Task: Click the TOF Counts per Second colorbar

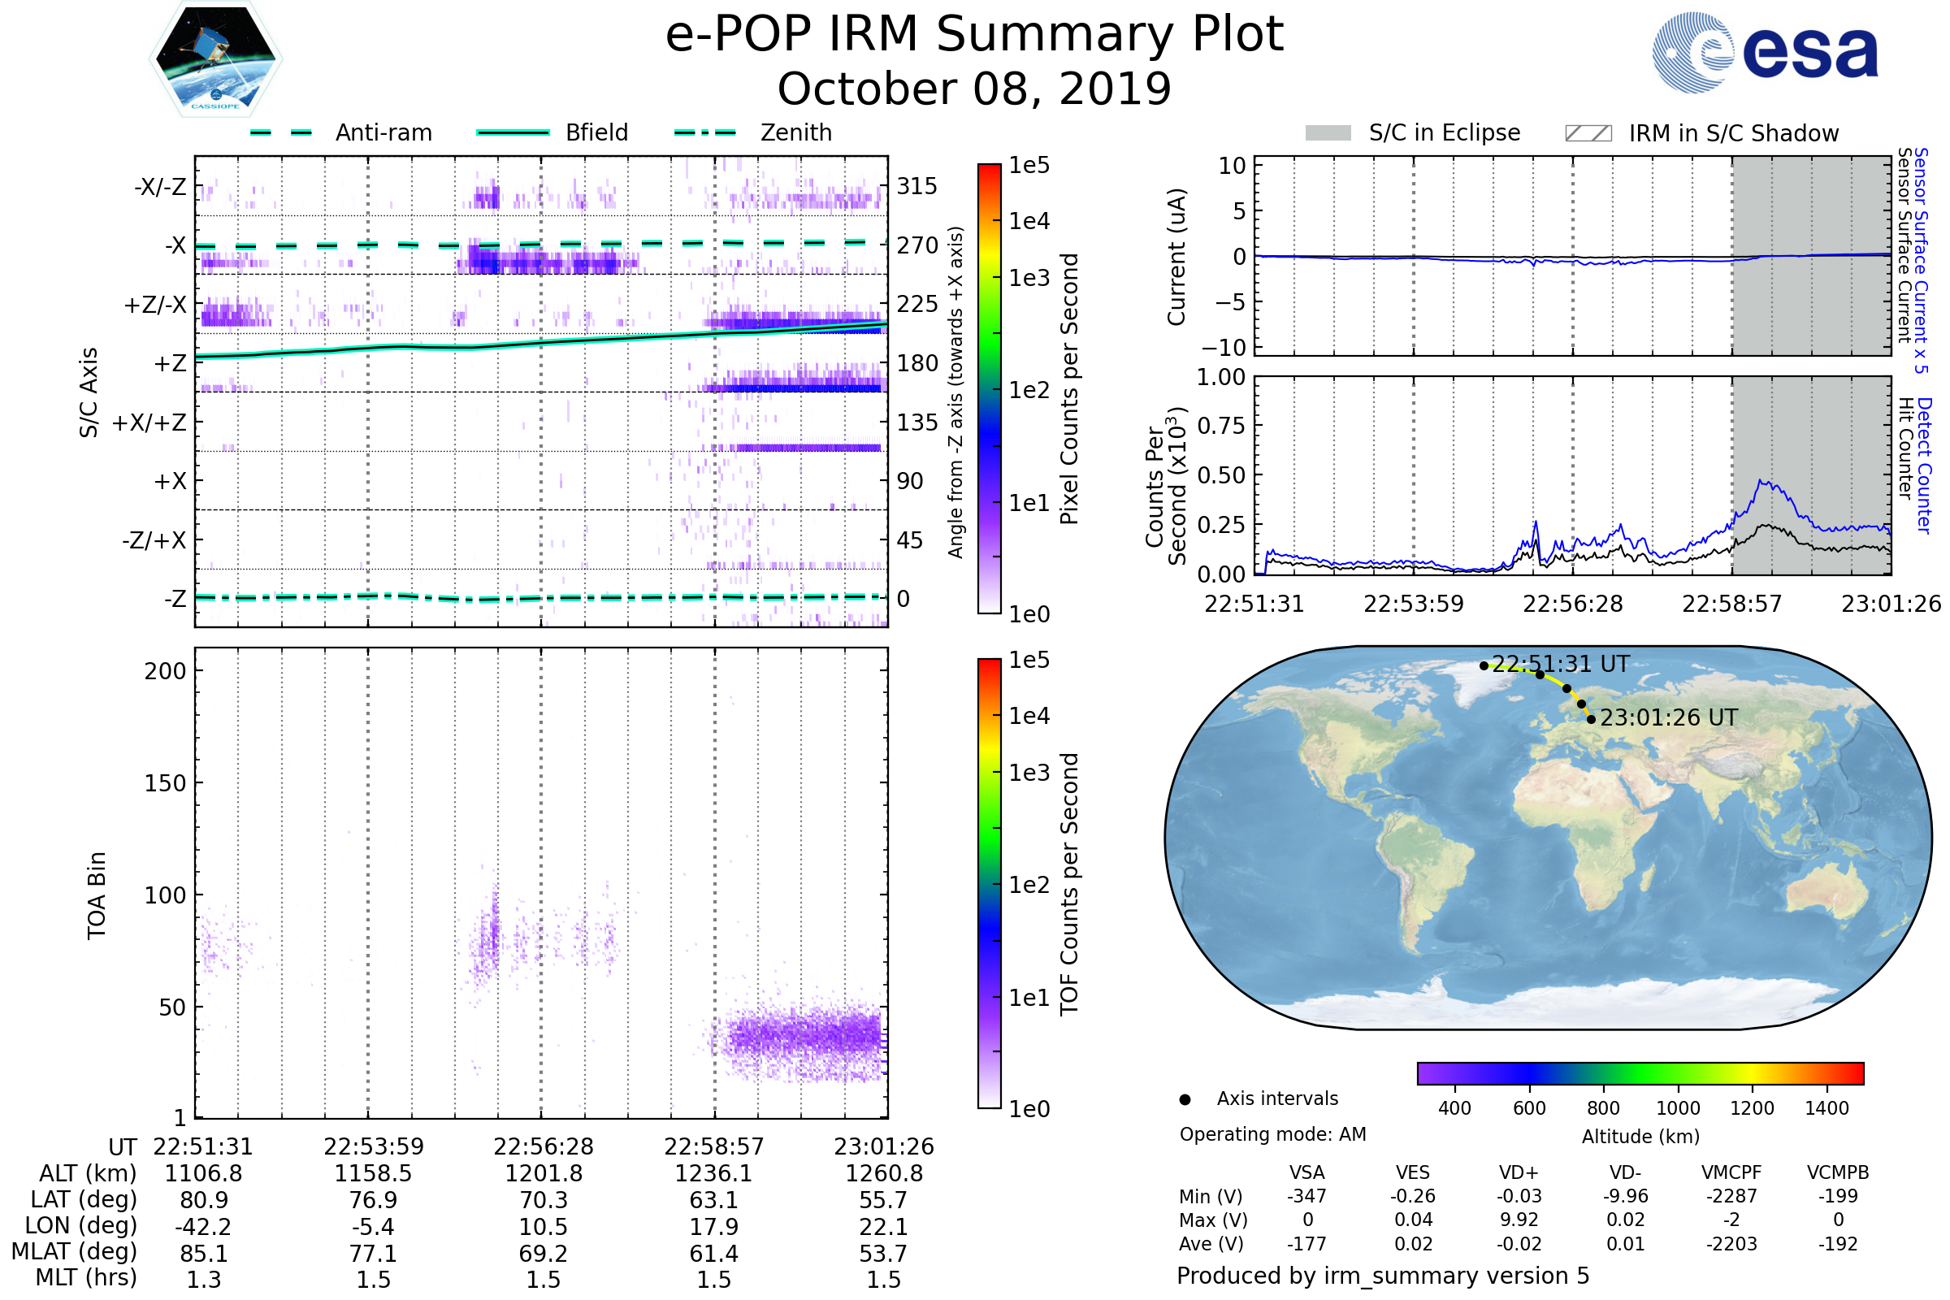Action: (989, 884)
